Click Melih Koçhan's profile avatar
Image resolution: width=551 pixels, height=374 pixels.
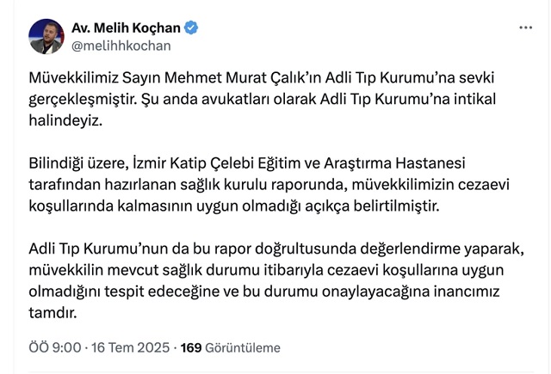pyautogui.click(x=46, y=35)
